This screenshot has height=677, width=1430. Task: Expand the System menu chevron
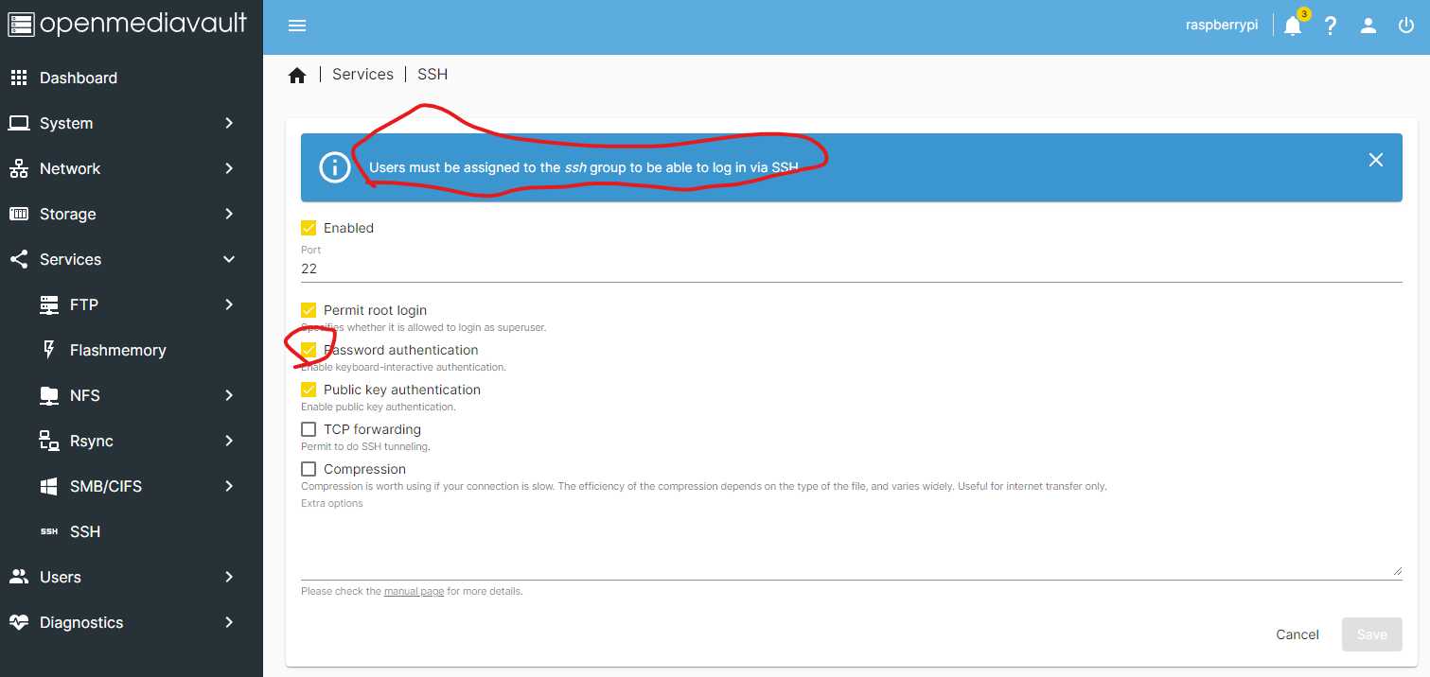point(229,123)
